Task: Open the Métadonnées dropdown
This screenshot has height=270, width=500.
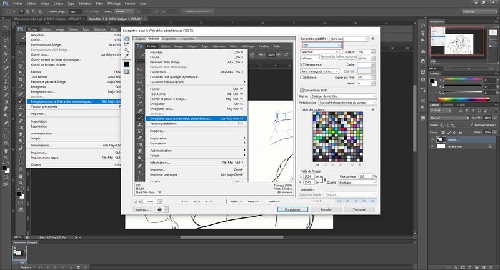Action: [347, 102]
